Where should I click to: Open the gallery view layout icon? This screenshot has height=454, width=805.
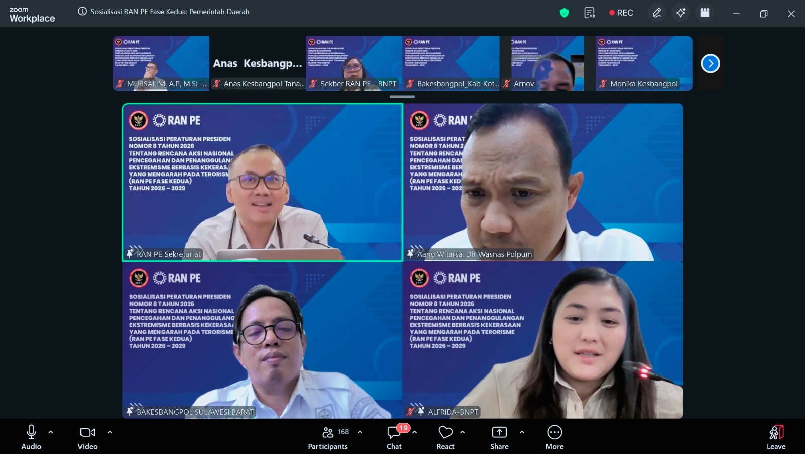pyautogui.click(x=705, y=13)
